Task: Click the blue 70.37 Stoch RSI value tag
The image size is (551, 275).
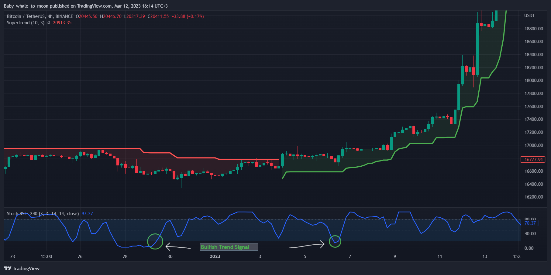Action: pyautogui.click(x=530, y=223)
